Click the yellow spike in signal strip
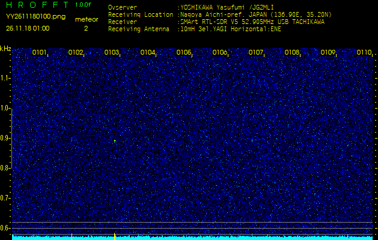The image size is (378, 240). click(x=114, y=235)
